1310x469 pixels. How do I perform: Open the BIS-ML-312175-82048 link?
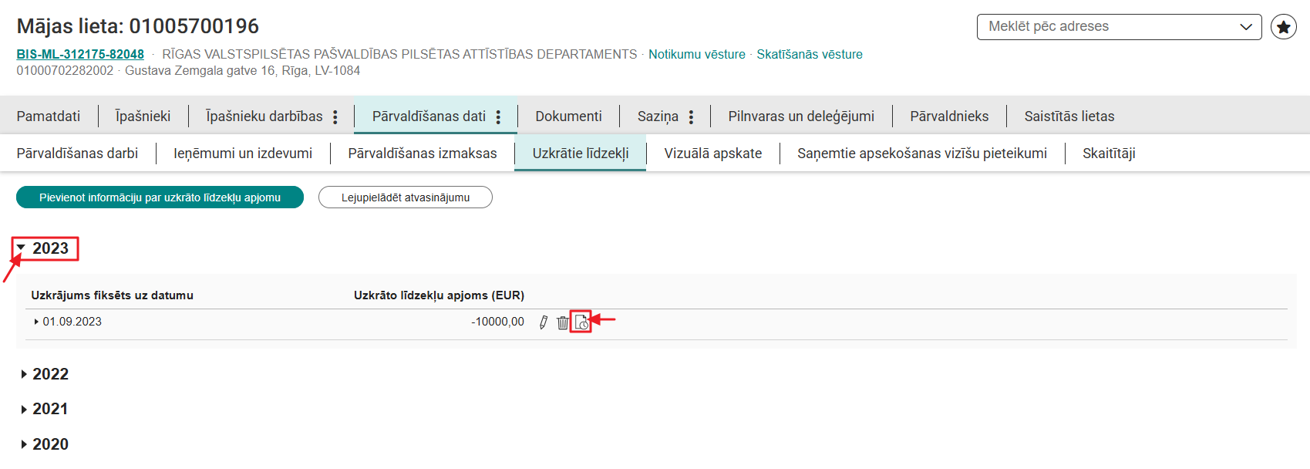tap(80, 54)
